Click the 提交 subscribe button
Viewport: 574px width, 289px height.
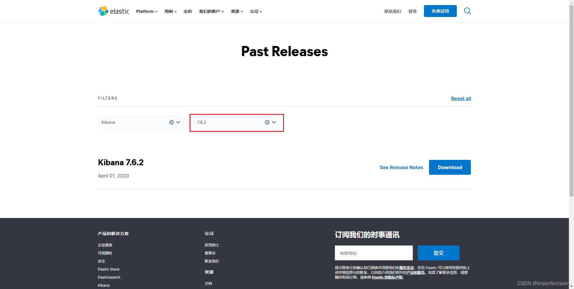tap(439, 253)
